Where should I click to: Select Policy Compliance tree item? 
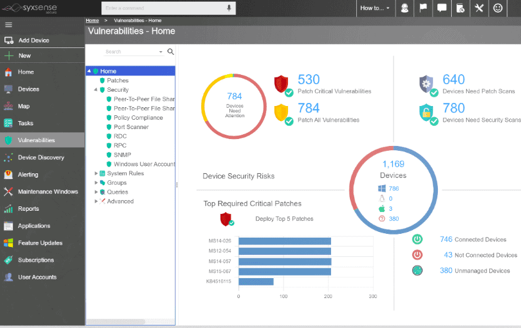[x=138, y=117]
